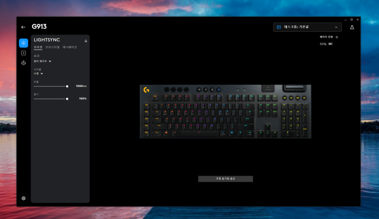This screenshot has height=219, width=379.
Task: Expand the 수평 cycle dropdown
Action: click(38, 73)
